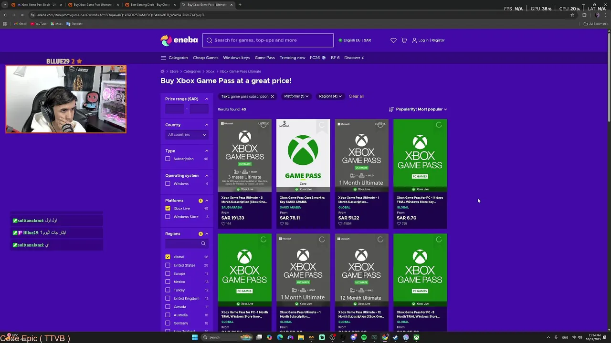Open Windows keys in navigation bar
This screenshot has height=343, width=611.
click(x=236, y=58)
